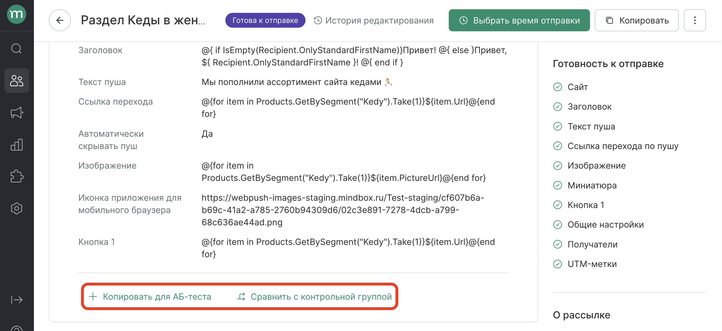Click the check icon beside 'Миниатюра'
The width and height of the screenshot is (722, 331).
[x=558, y=185]
